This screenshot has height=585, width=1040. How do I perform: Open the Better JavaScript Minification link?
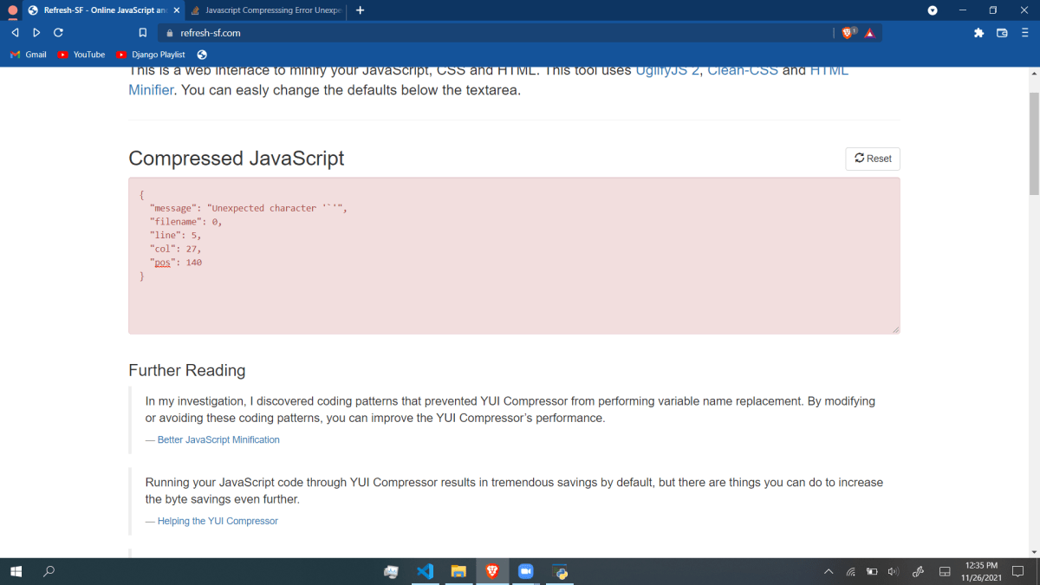[218, 439]
